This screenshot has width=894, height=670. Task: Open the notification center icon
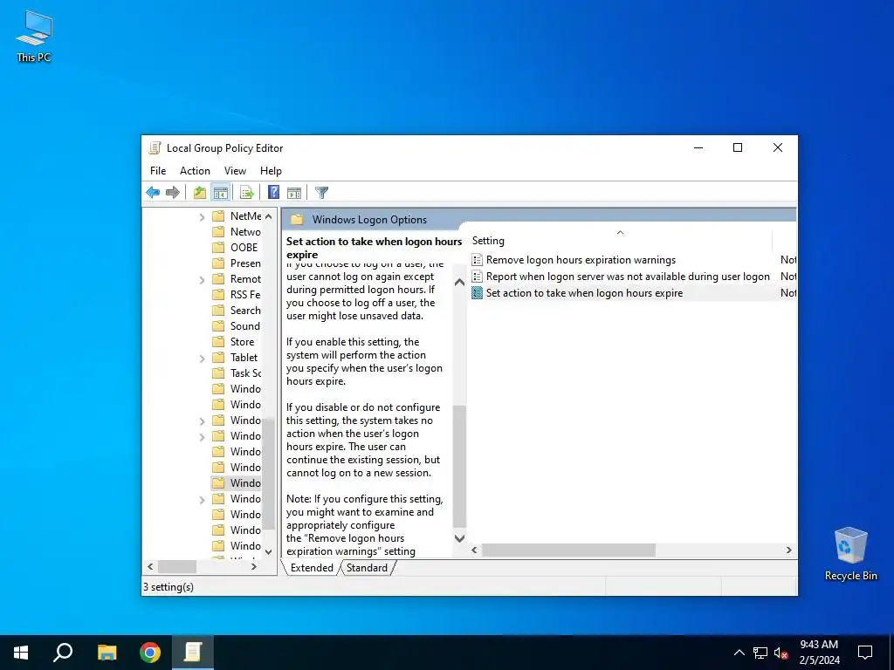coord(865,653)
